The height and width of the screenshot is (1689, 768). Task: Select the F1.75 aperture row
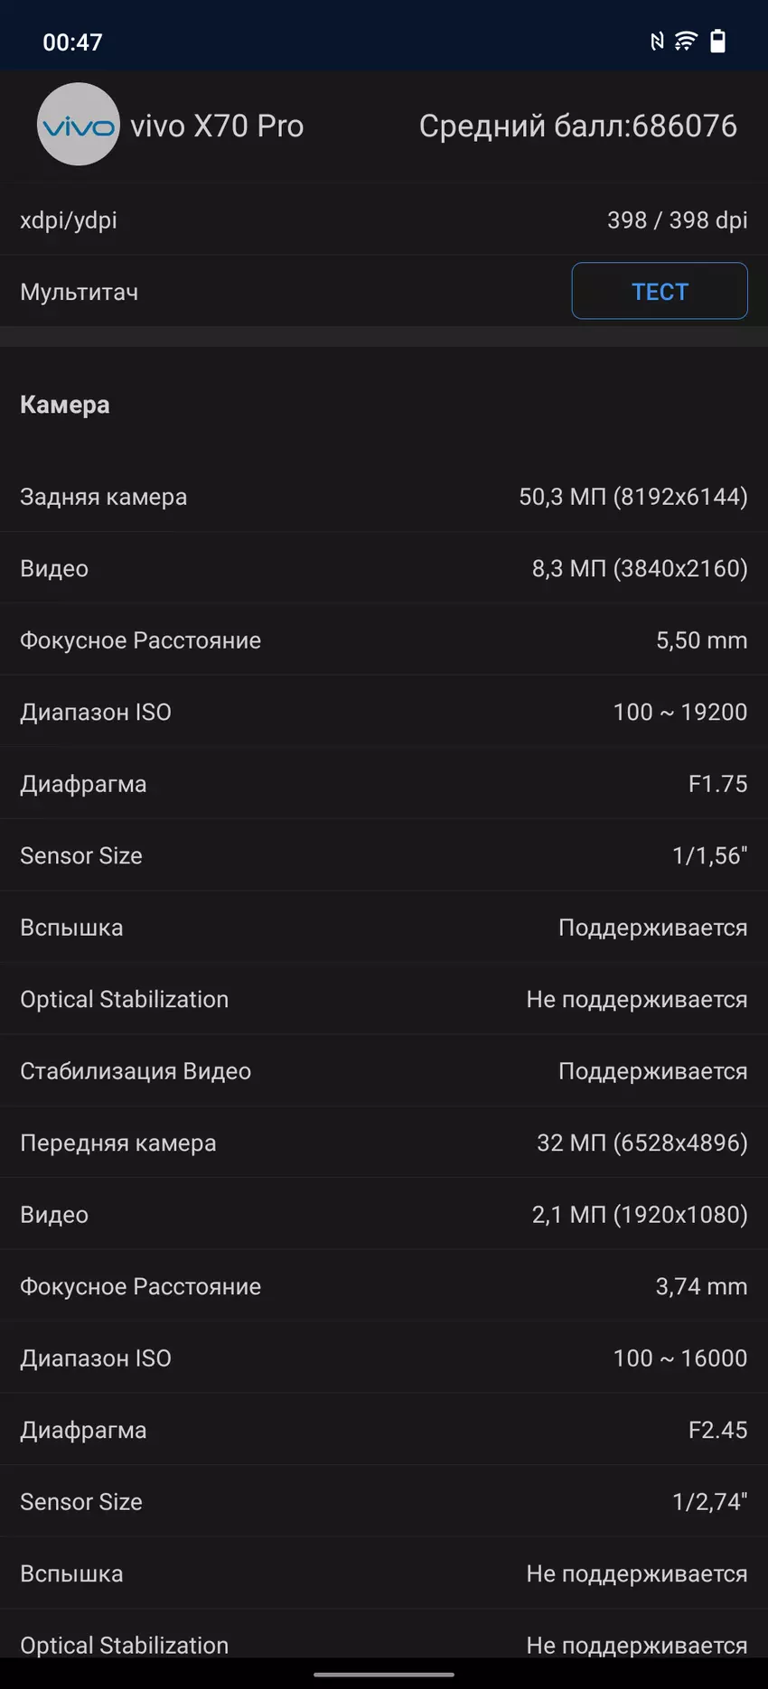[384, 784]
